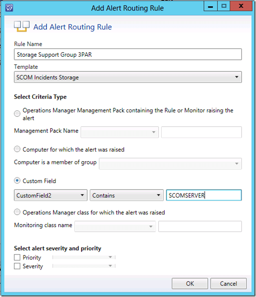Select Operations Manager Management Pack radio option
The image size is (256, 297).
click(17, 114)
